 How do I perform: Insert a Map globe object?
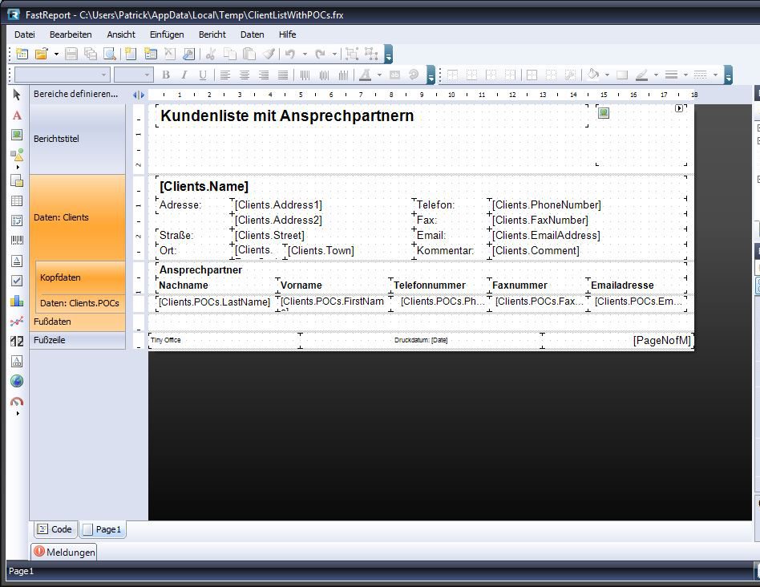tap(17, 382)
